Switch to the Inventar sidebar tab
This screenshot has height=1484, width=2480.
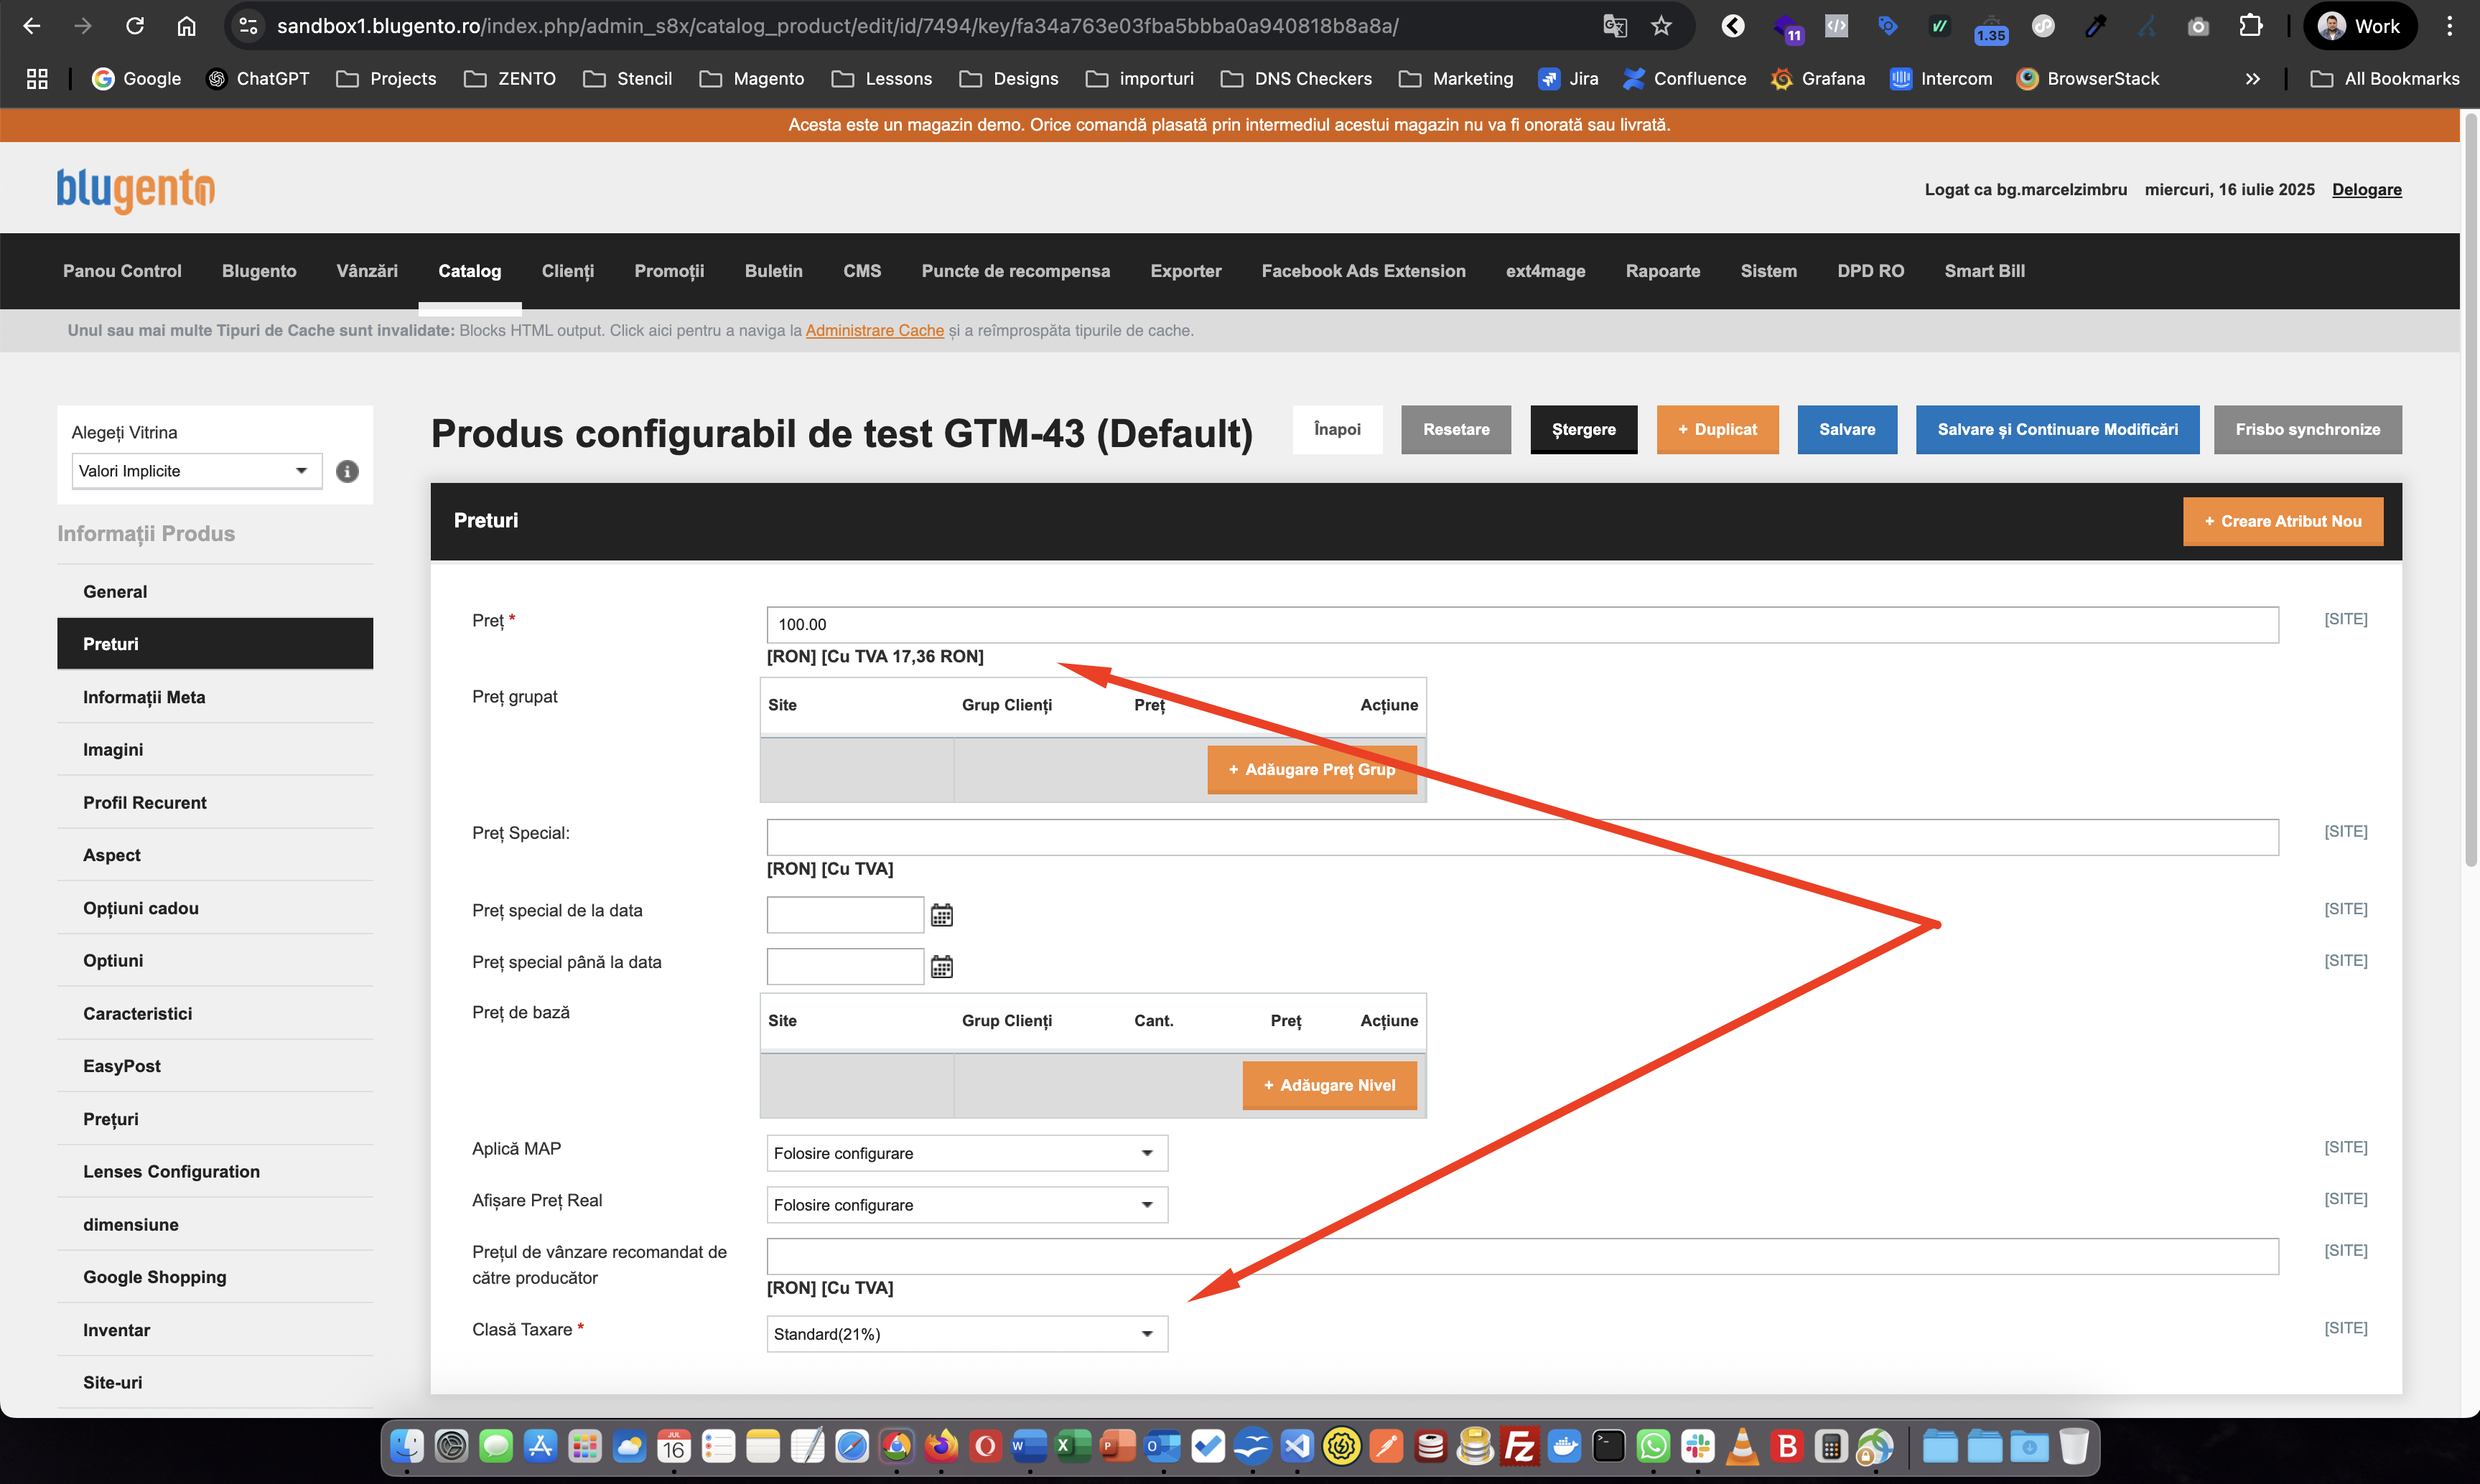coord(215,1330)
